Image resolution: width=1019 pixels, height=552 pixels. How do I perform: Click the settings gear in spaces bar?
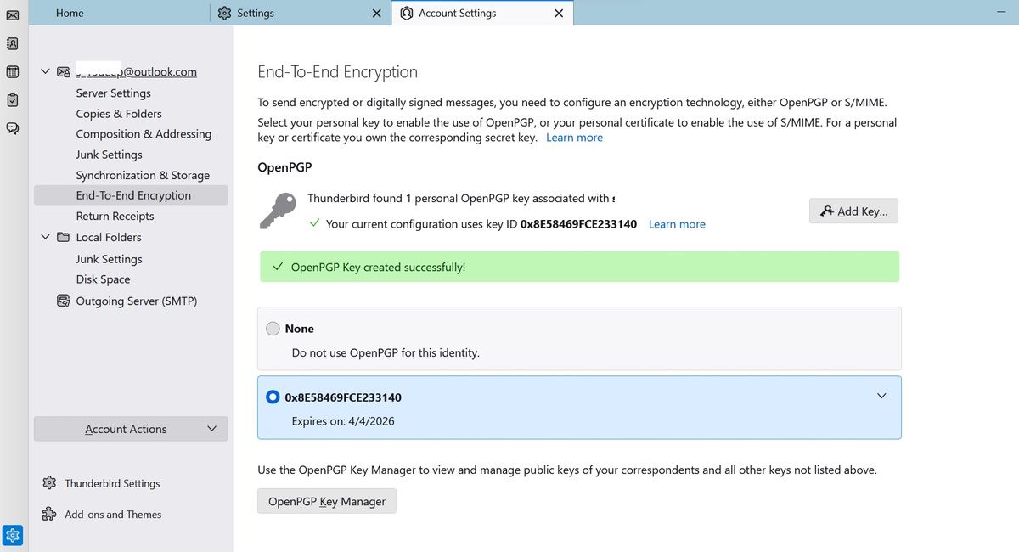[x=13, y=535]
